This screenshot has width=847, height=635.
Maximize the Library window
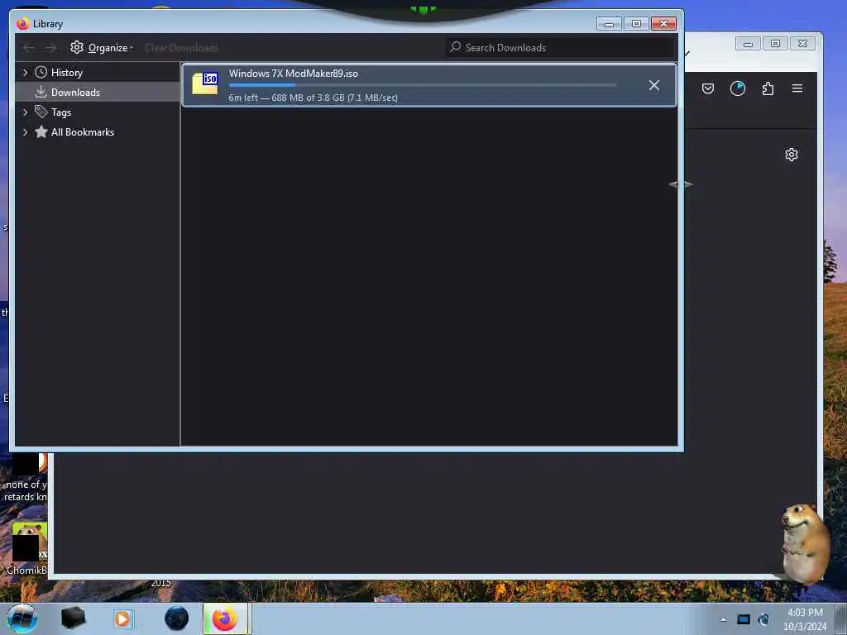click(636, 24)
